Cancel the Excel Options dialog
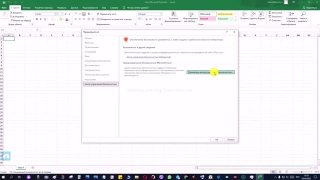320x180 pixels. click(x=230, y=139)
